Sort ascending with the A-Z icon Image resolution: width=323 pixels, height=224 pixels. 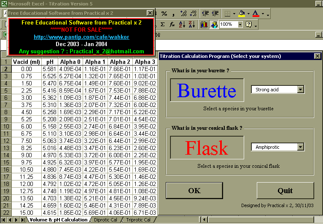[182, 25]
